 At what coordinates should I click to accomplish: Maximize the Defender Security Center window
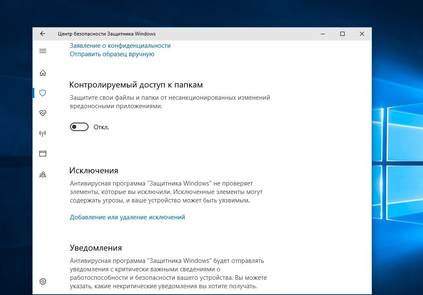click(342, 34)
